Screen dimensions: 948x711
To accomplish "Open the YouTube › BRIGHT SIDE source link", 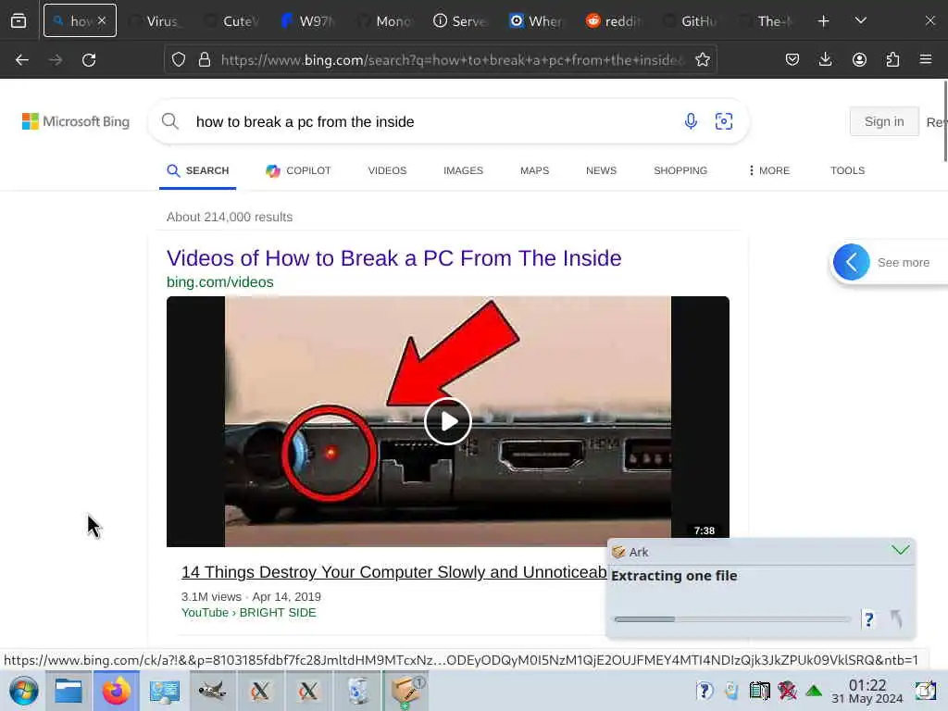I will (248, 613).
